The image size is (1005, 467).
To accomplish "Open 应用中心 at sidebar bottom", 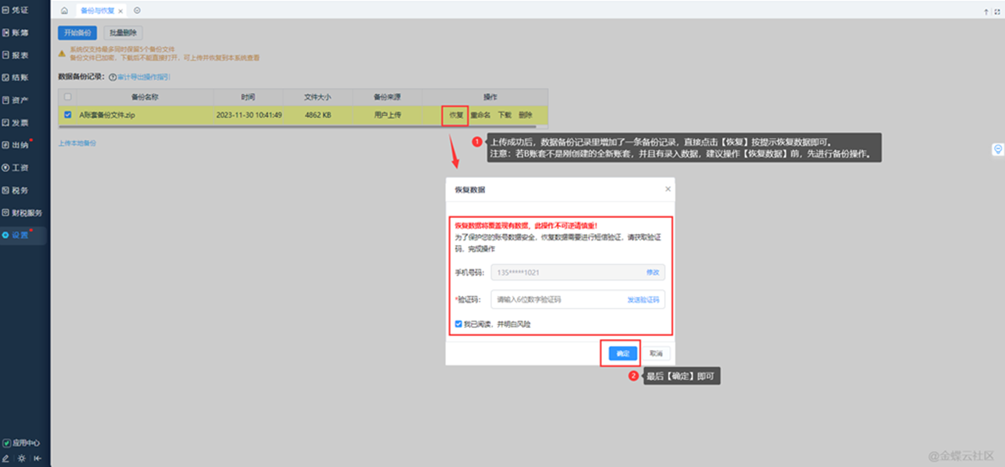I will coord(21,442).
